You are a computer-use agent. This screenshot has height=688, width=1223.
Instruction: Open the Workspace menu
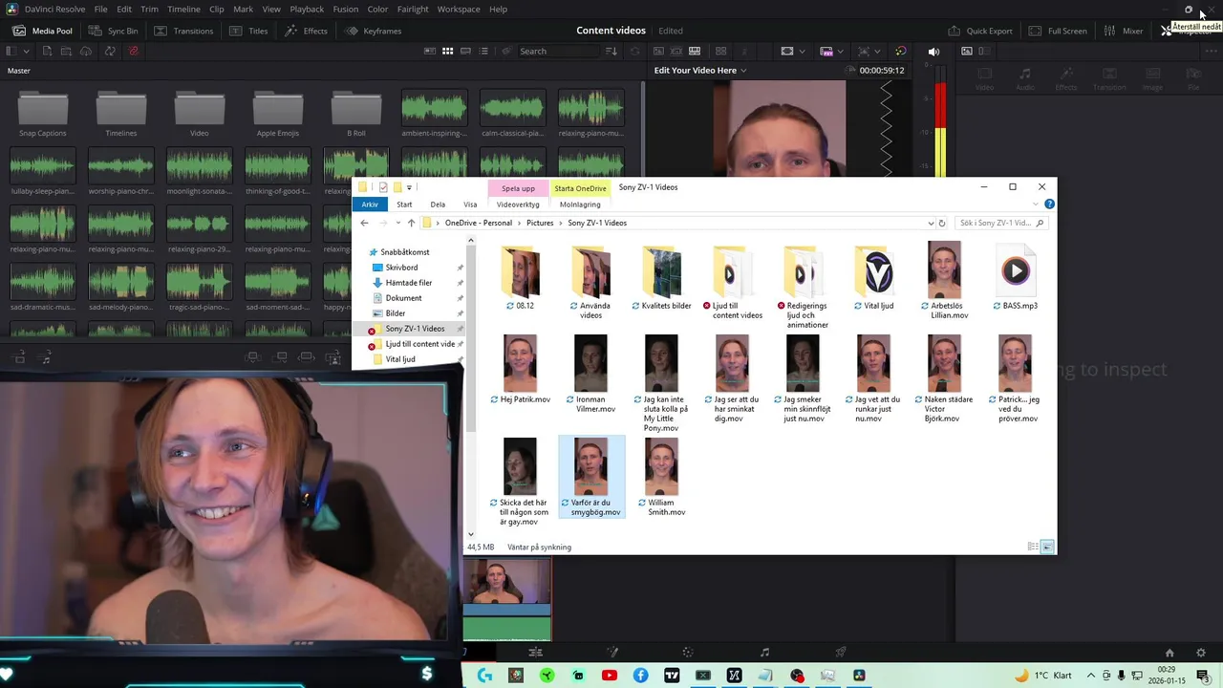point(459,9)
